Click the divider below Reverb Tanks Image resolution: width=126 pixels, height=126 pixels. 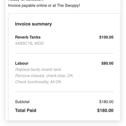64,53
